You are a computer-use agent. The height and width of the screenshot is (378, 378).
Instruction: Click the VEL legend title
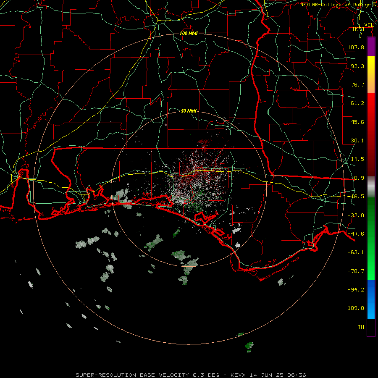[x=369, y=25]
